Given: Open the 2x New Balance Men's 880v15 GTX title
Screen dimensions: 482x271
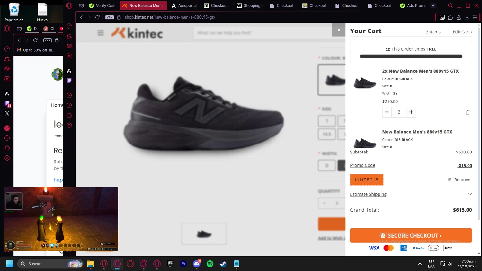Looking at the screenshot, I should (420, 71).
